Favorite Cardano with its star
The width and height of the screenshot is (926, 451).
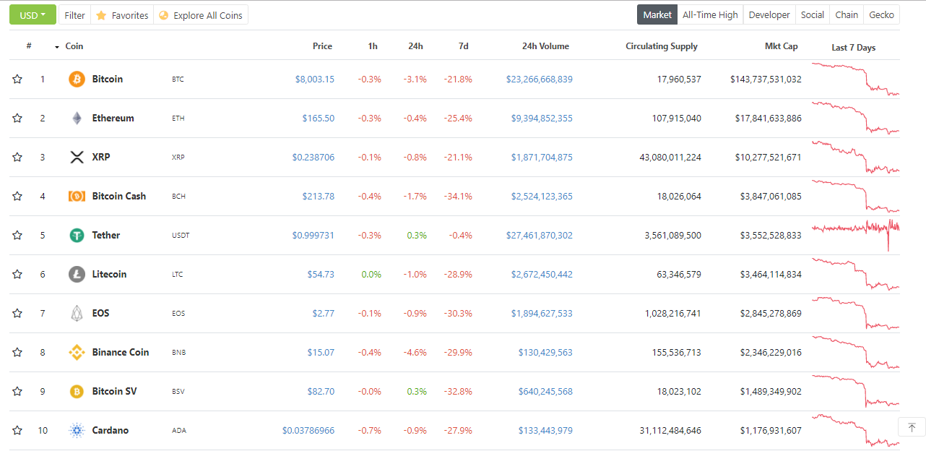tap(17, 431)
